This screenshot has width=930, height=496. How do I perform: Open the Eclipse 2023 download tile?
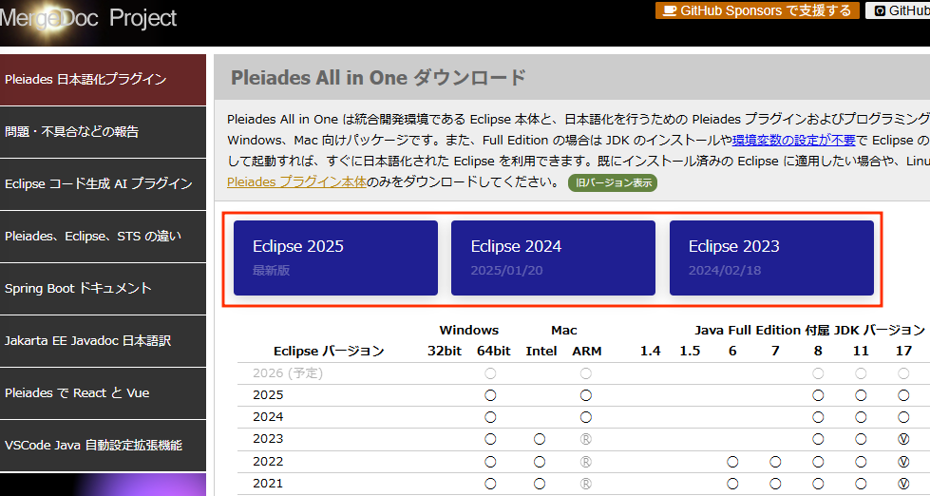771,258
